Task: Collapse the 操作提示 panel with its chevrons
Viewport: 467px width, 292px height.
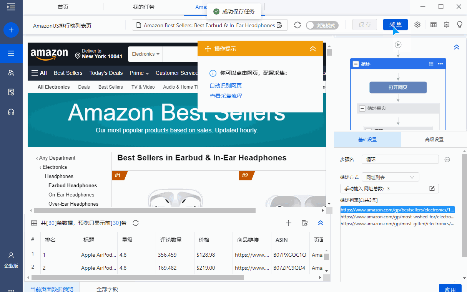Action: (x=313, y=49)
